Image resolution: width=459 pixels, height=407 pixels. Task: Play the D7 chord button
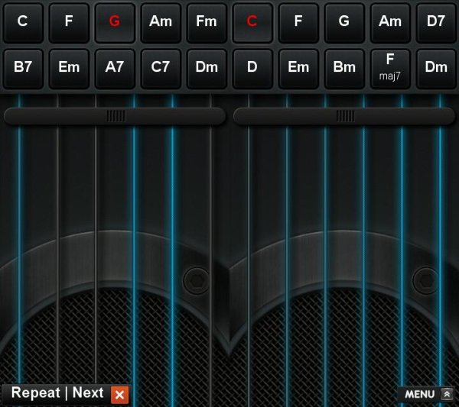coord(436,22)
